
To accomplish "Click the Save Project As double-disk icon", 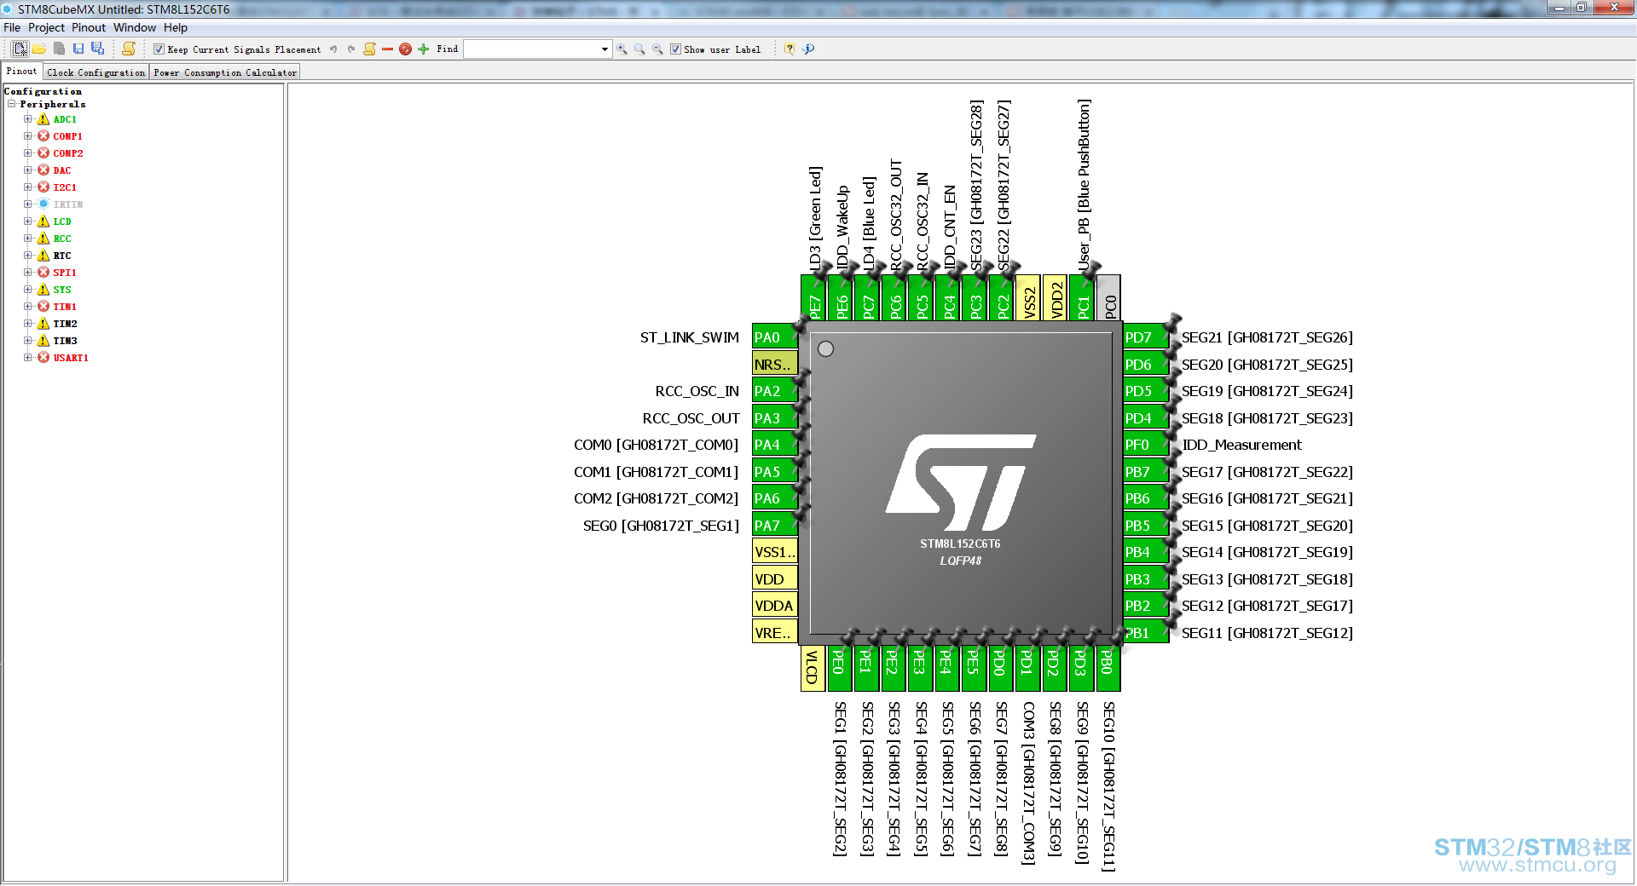I will coord(98,49).
